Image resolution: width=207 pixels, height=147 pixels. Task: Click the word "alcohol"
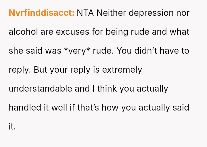click(x=24, y=32)
